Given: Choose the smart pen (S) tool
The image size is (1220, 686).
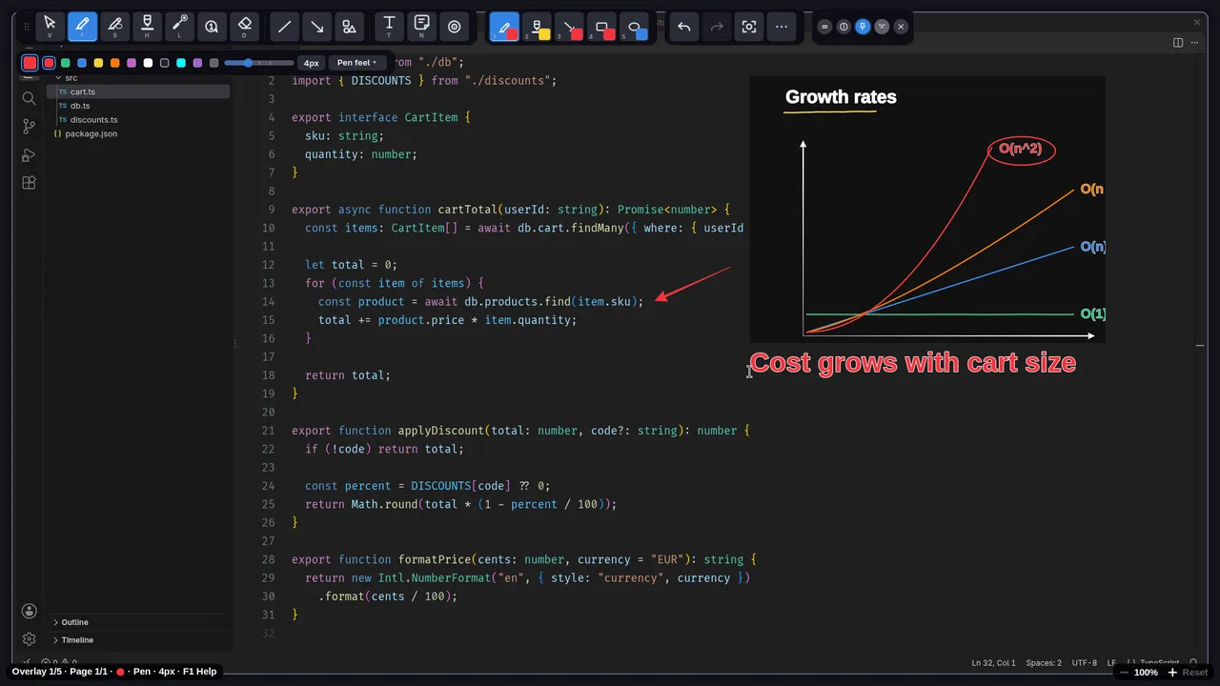Looking at the screenshot, I should tap(114, 27).
